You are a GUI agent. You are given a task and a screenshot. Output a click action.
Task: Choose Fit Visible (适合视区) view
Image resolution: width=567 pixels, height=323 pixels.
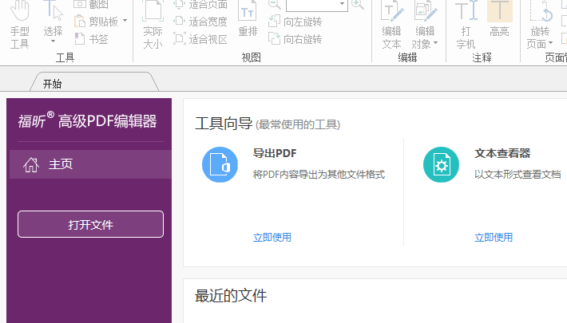pos(200,39)
